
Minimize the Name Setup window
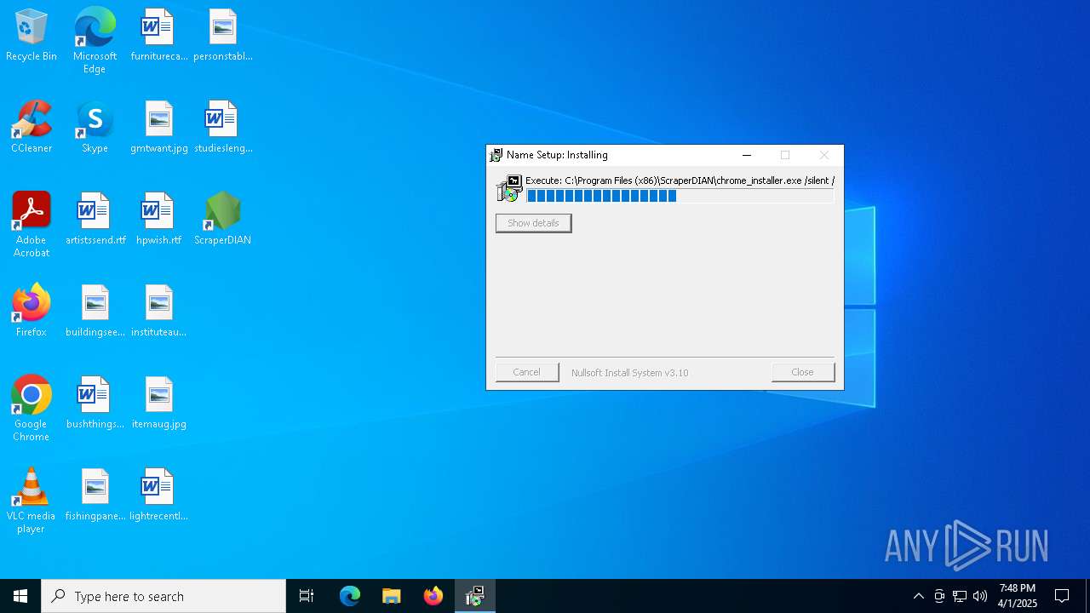[747, 155]
